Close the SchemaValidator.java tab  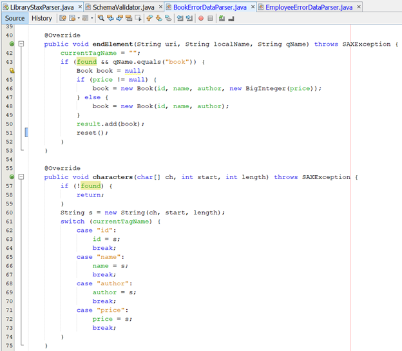161,7
